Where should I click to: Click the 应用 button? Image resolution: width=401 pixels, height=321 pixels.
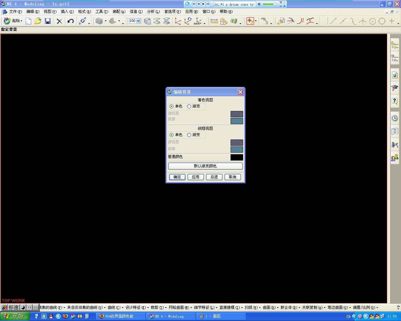[195, 177]
